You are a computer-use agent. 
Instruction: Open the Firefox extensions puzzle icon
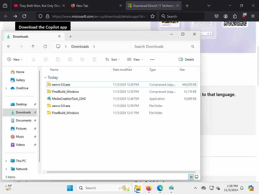click(x=235, y=16)
